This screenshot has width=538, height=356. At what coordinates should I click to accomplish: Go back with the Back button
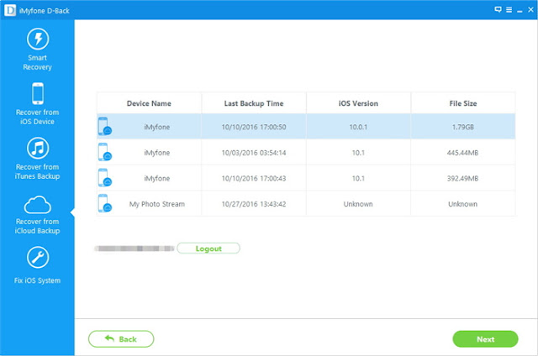pyautogui.click(x=121, y=339)
